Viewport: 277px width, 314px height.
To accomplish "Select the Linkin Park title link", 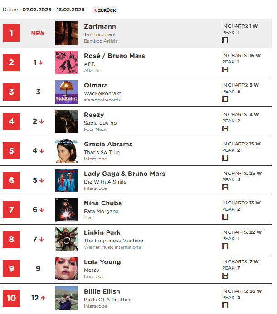I will [102, 232].
